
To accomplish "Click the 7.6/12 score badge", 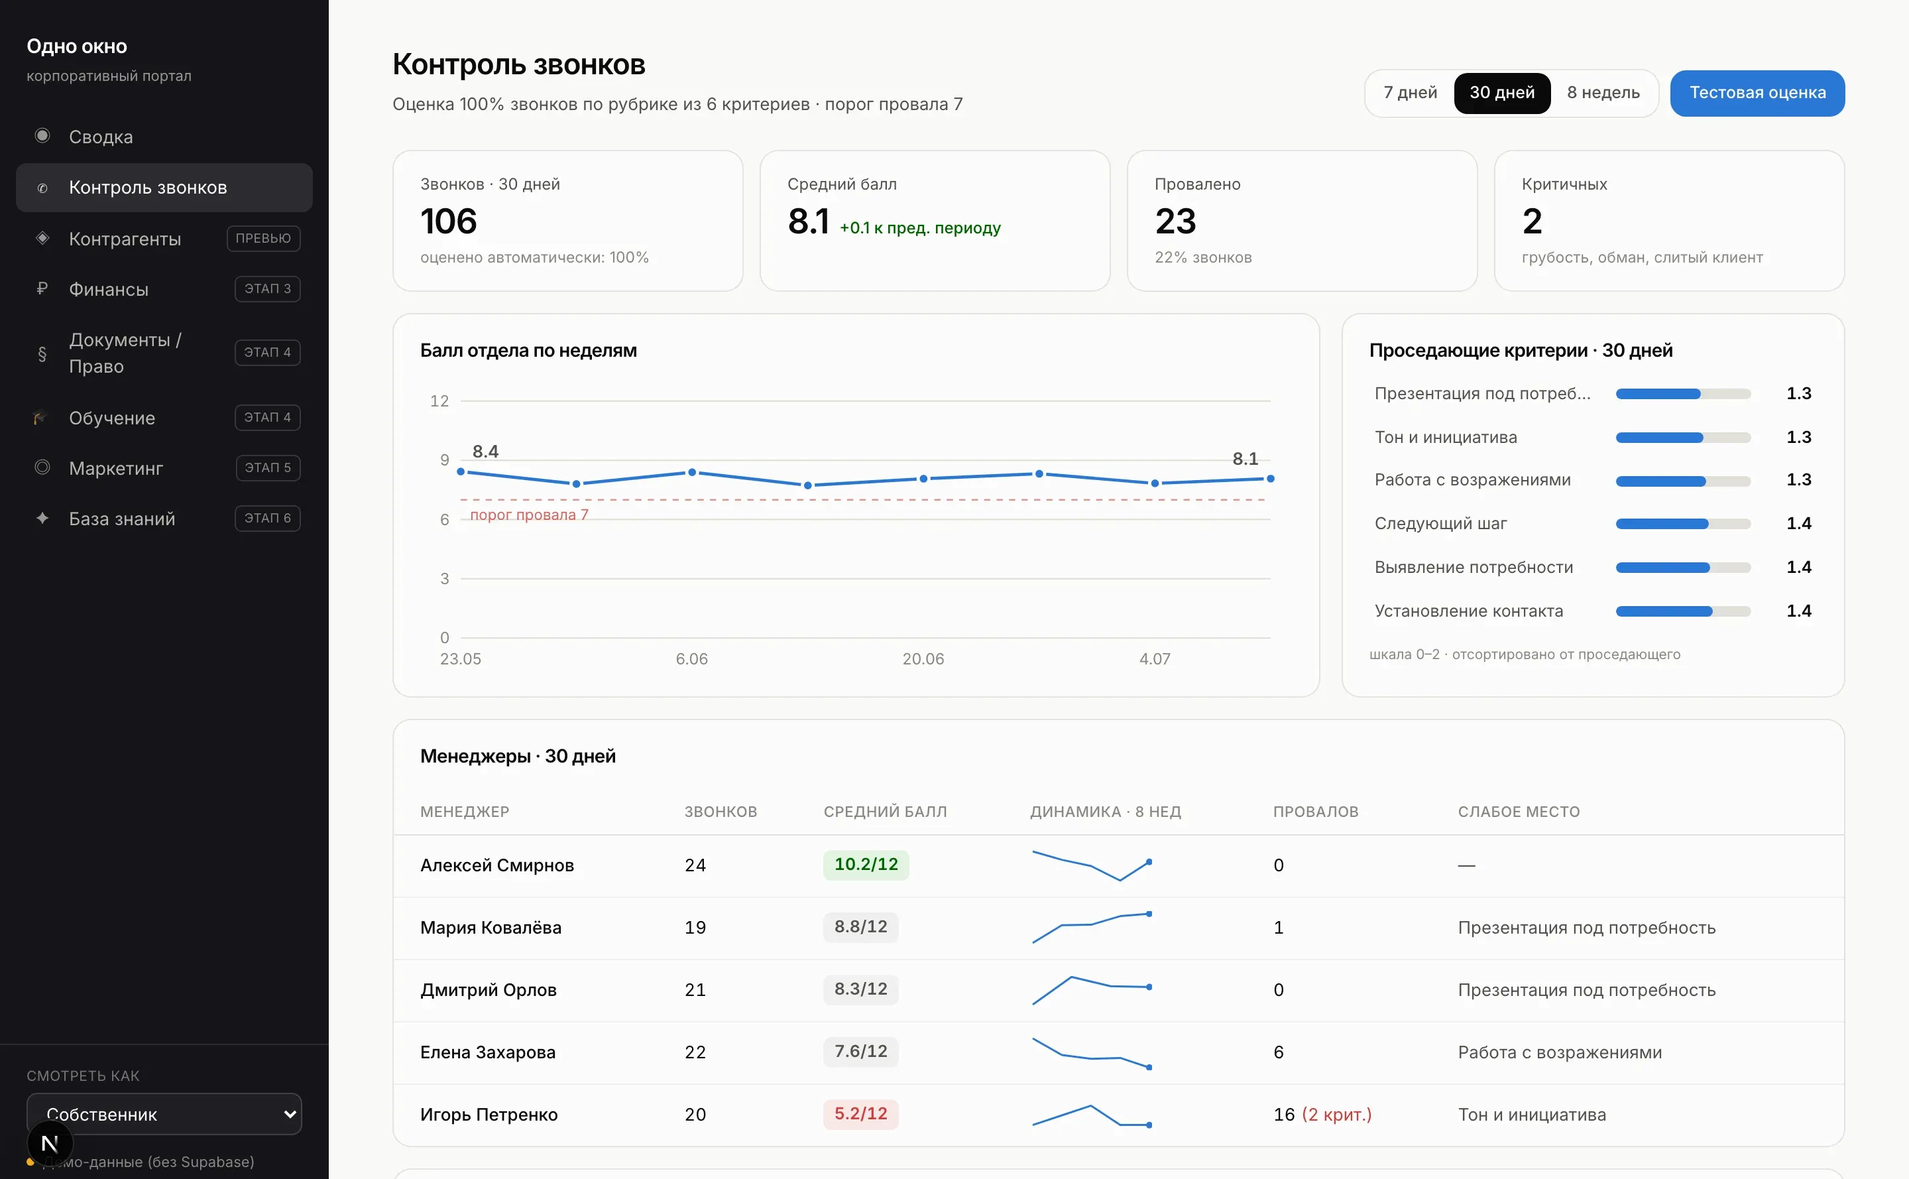I will point(860,1052).
